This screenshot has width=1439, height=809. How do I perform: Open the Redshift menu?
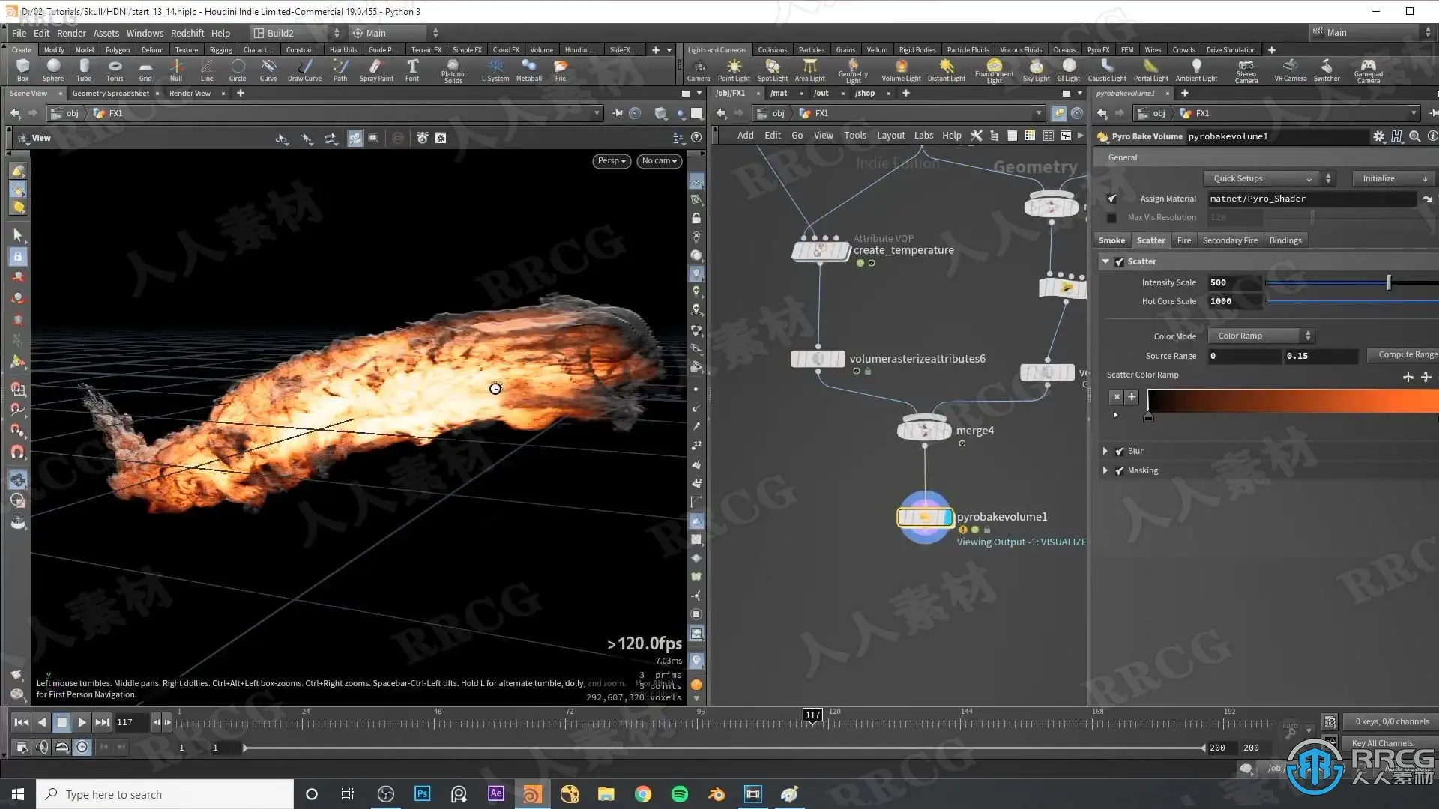coord(187,33)
